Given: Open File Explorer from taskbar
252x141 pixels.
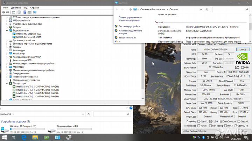Looking at the screenshot, I should [35, 137].
